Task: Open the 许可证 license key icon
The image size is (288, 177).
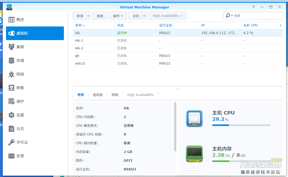Action: pos(11,142)
